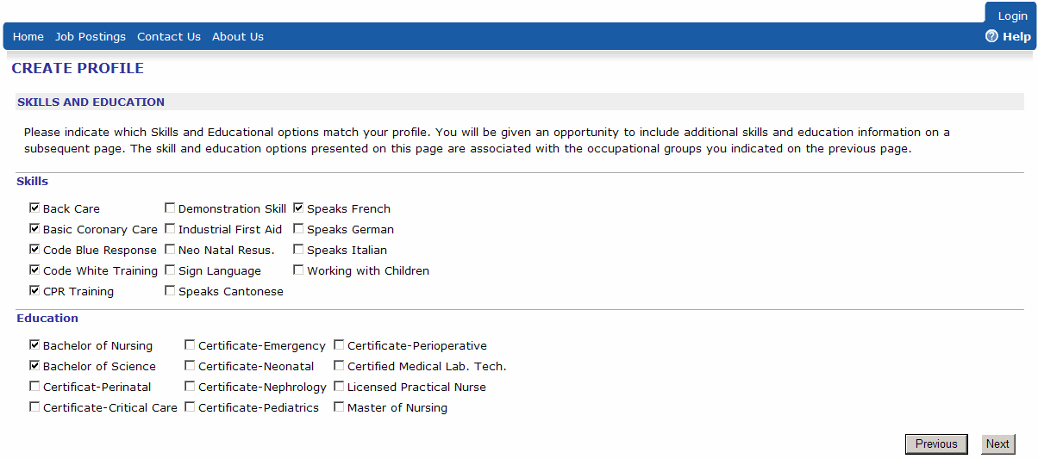Uncheck CPR Training skill
The height and width of the screenshot is (459, 1038).
pos(34,291)
